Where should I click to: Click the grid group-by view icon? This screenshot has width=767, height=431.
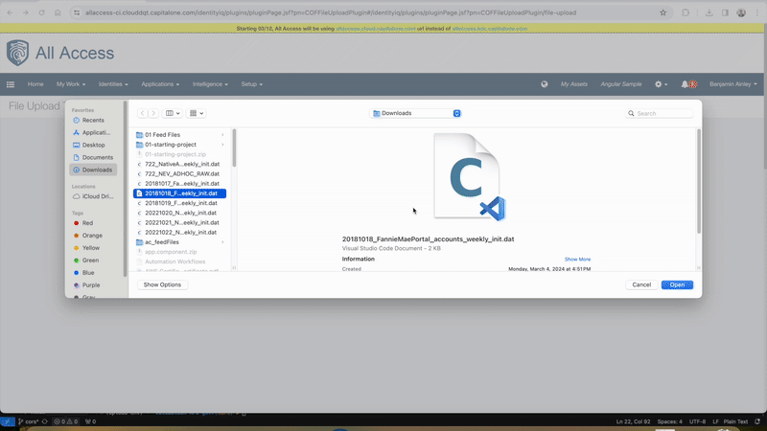click(197, 113)
